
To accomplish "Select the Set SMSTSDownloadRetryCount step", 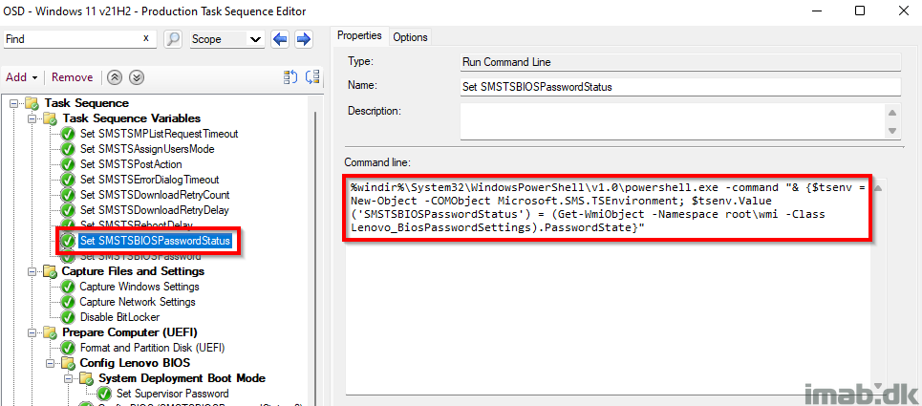I will tap(155, 195).
